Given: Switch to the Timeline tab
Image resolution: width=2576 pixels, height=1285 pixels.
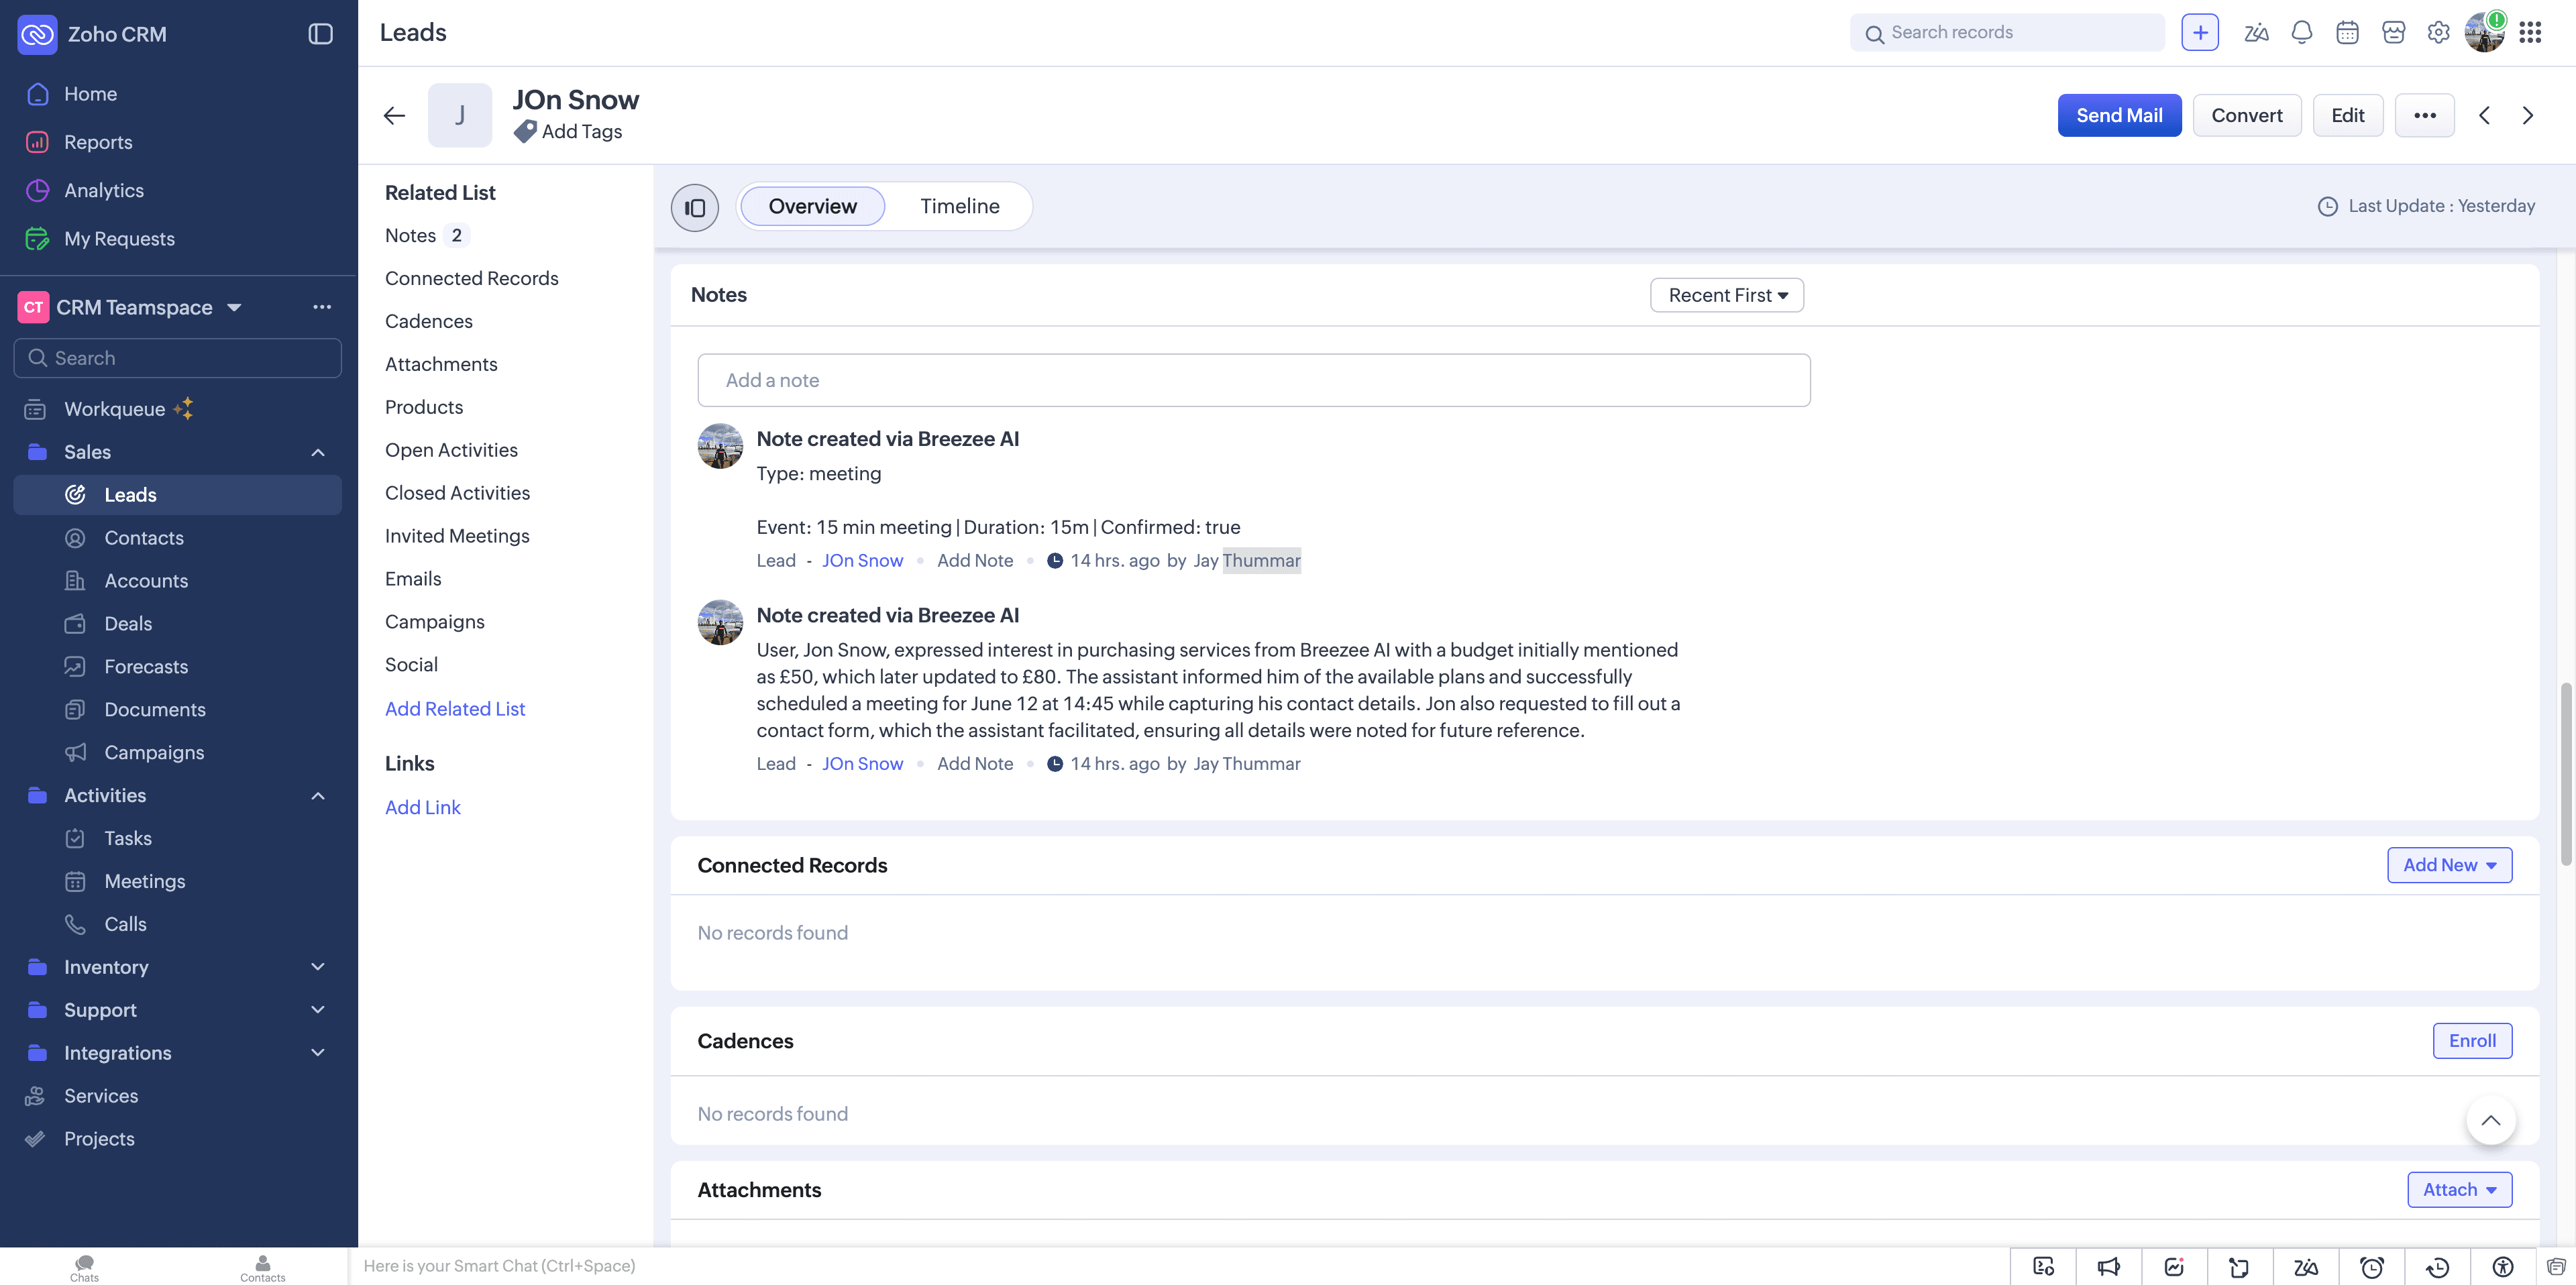Looking at the screenshot, I should tap(959, 206).
